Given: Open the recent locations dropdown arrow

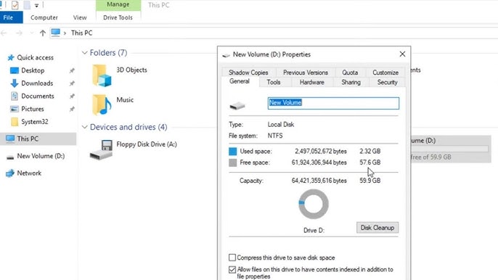Looking at the screenshot, I should click(x=31, y=33).
